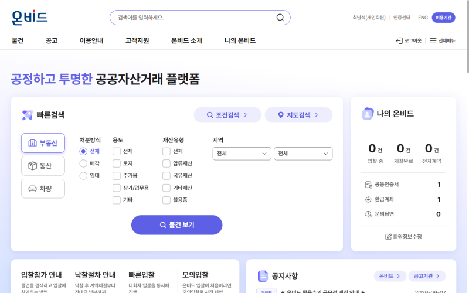Click the 환급계좌 refund icon
The width and height of the screenshot is (469, 293).
(x=368, y=199)
